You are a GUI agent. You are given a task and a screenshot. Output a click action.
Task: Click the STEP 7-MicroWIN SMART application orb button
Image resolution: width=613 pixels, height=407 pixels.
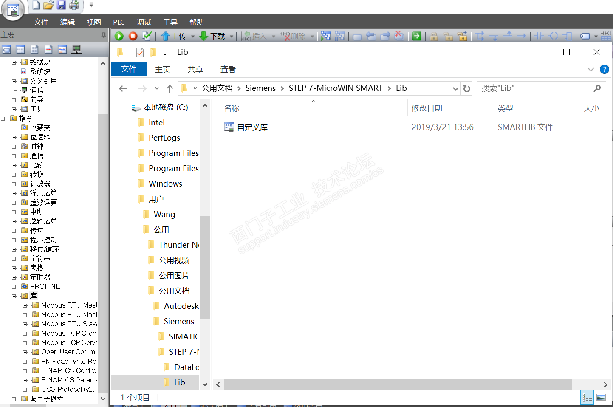coord(13,10)
